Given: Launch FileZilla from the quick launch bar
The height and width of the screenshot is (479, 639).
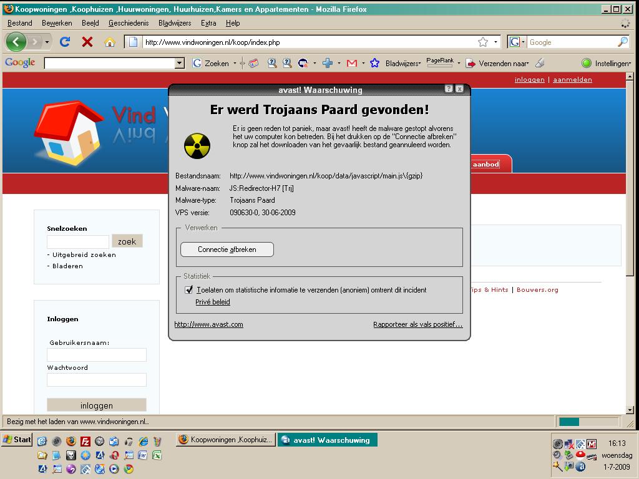Looking at the screenshot, I should (x=85, y=442).
